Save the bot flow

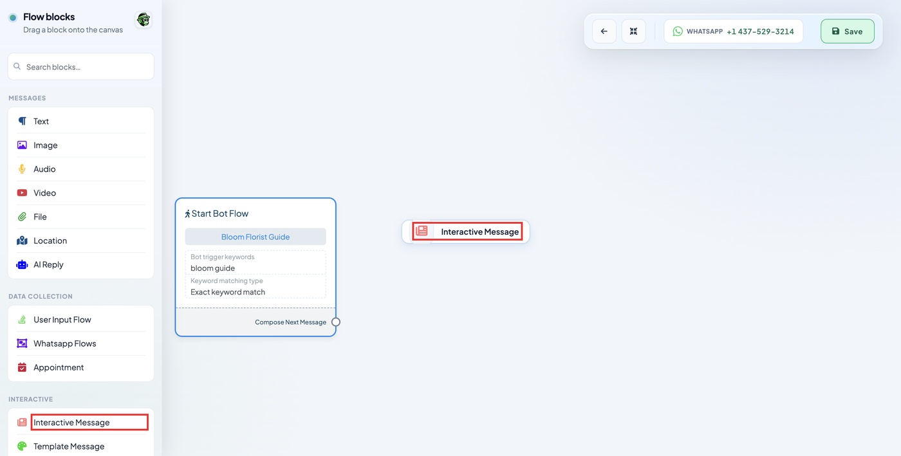(x=847, y=31)
